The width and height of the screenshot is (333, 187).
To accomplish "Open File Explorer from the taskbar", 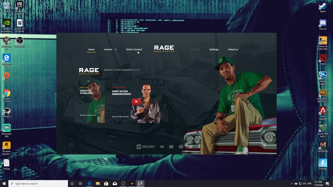I will click(x=98, y=184).
